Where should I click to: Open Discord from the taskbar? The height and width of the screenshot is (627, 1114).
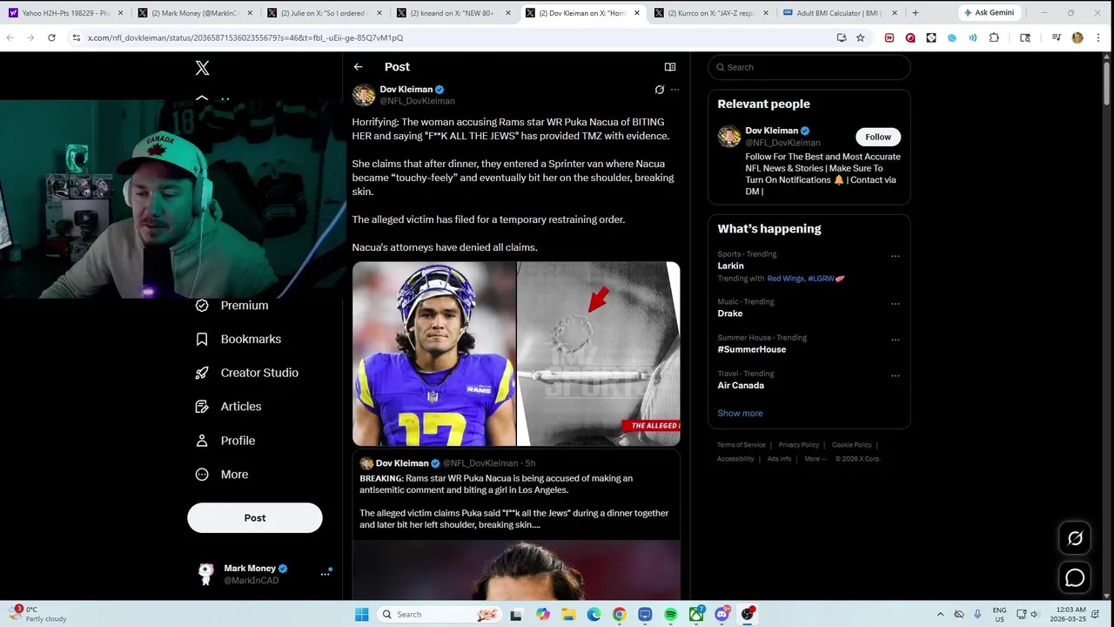click(721, 614)
